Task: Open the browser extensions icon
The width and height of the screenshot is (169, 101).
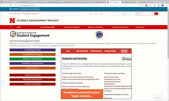Action: pos(150,5)
